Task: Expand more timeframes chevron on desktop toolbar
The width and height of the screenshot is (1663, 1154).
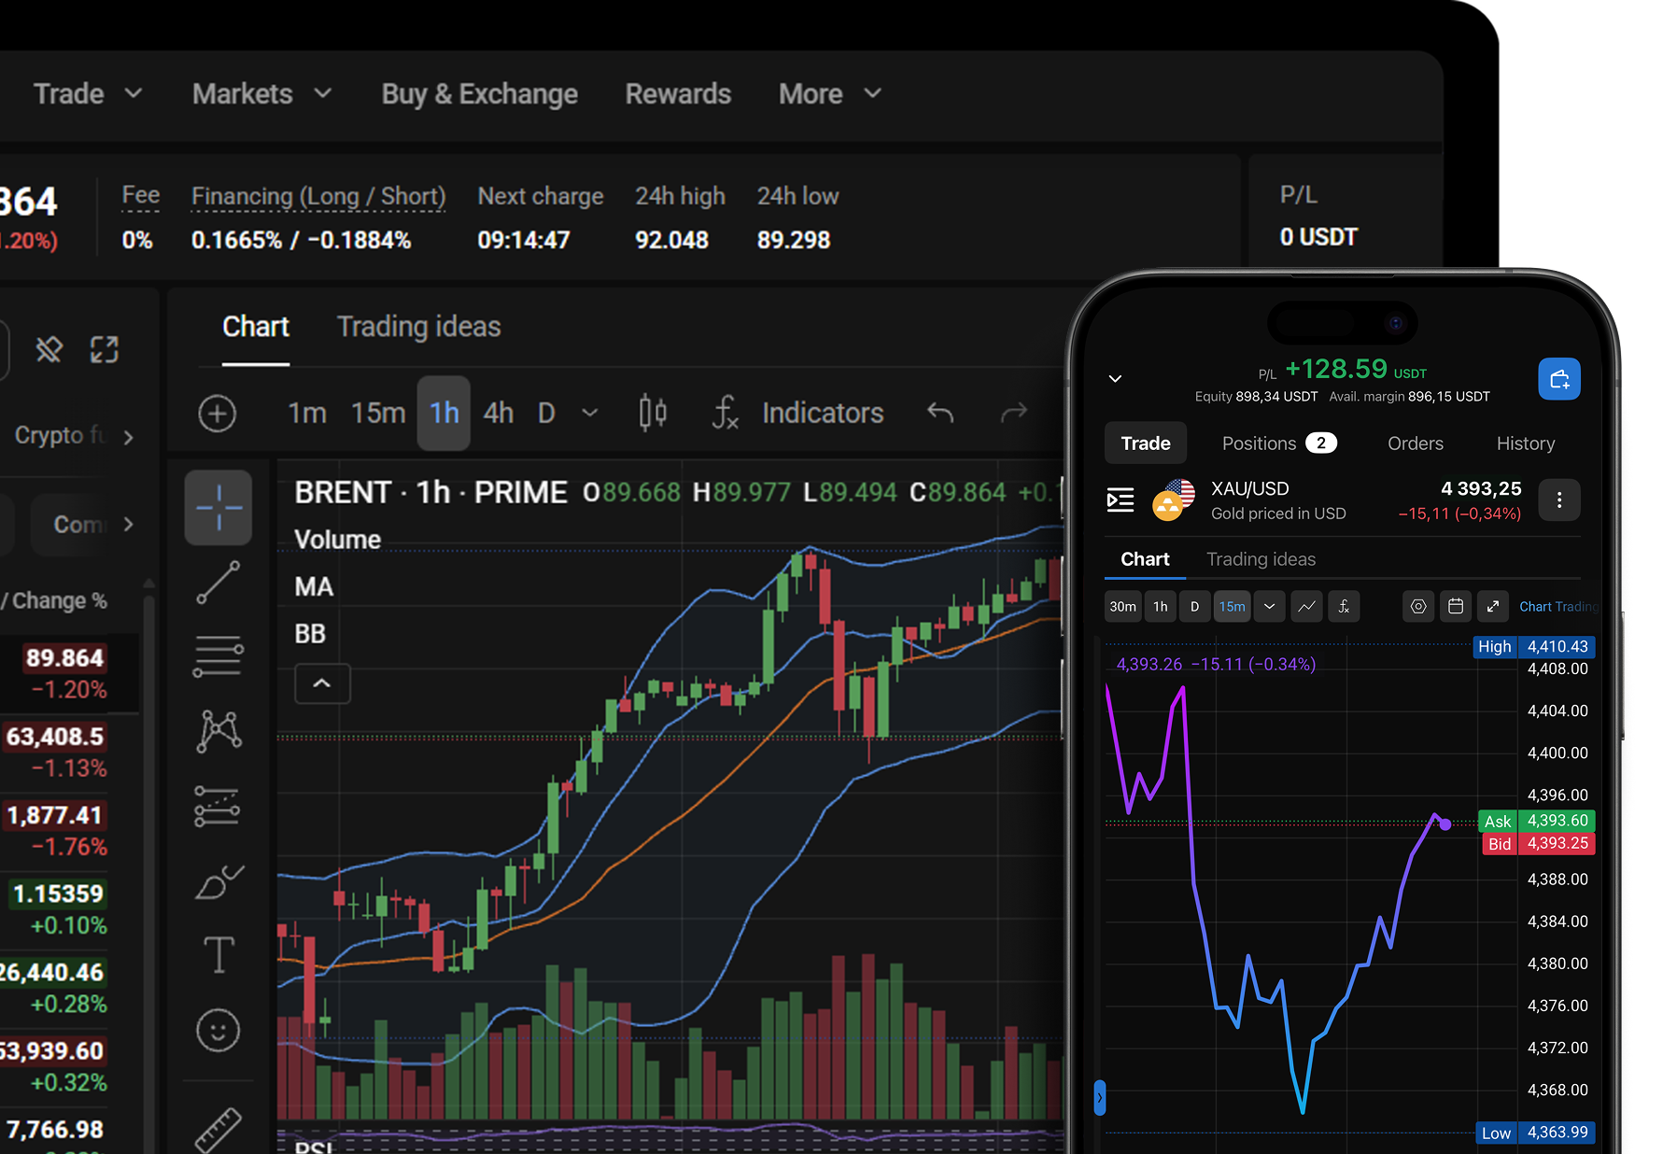Action: click(x=590, y=413)
